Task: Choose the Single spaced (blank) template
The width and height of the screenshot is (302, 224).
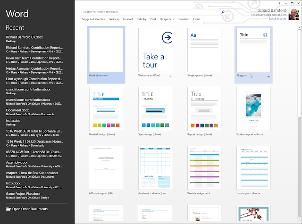Action: [204, 50]
